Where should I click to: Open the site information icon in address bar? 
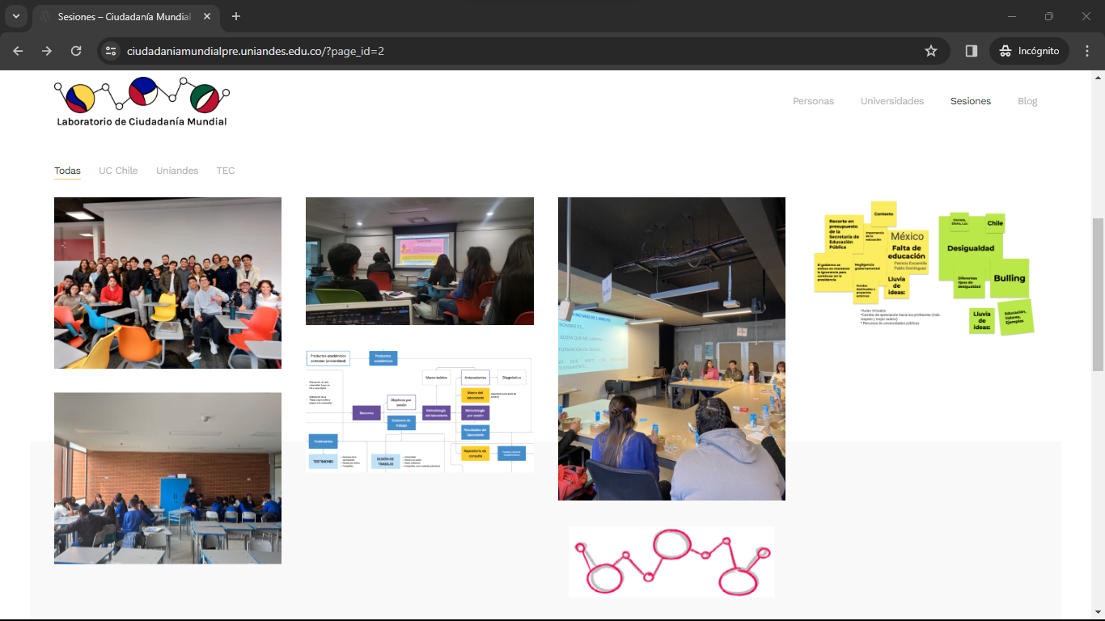click(x=112, y=51)
